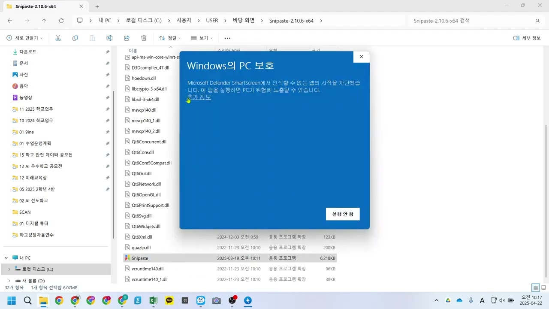
Task: Open the 15 학교 안전 데이터 공모전 folder
Action: 45,155
